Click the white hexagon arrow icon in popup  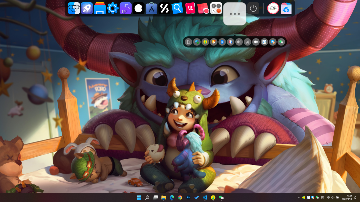[256, 42]
